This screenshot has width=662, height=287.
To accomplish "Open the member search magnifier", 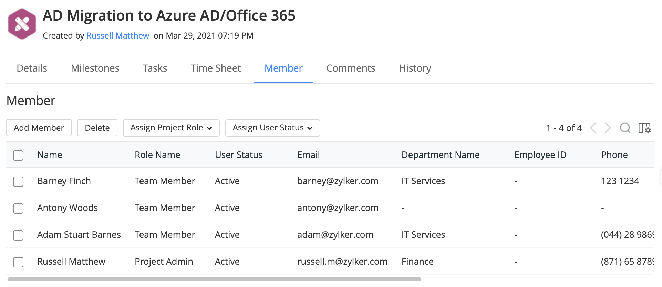I will (625, 128).
